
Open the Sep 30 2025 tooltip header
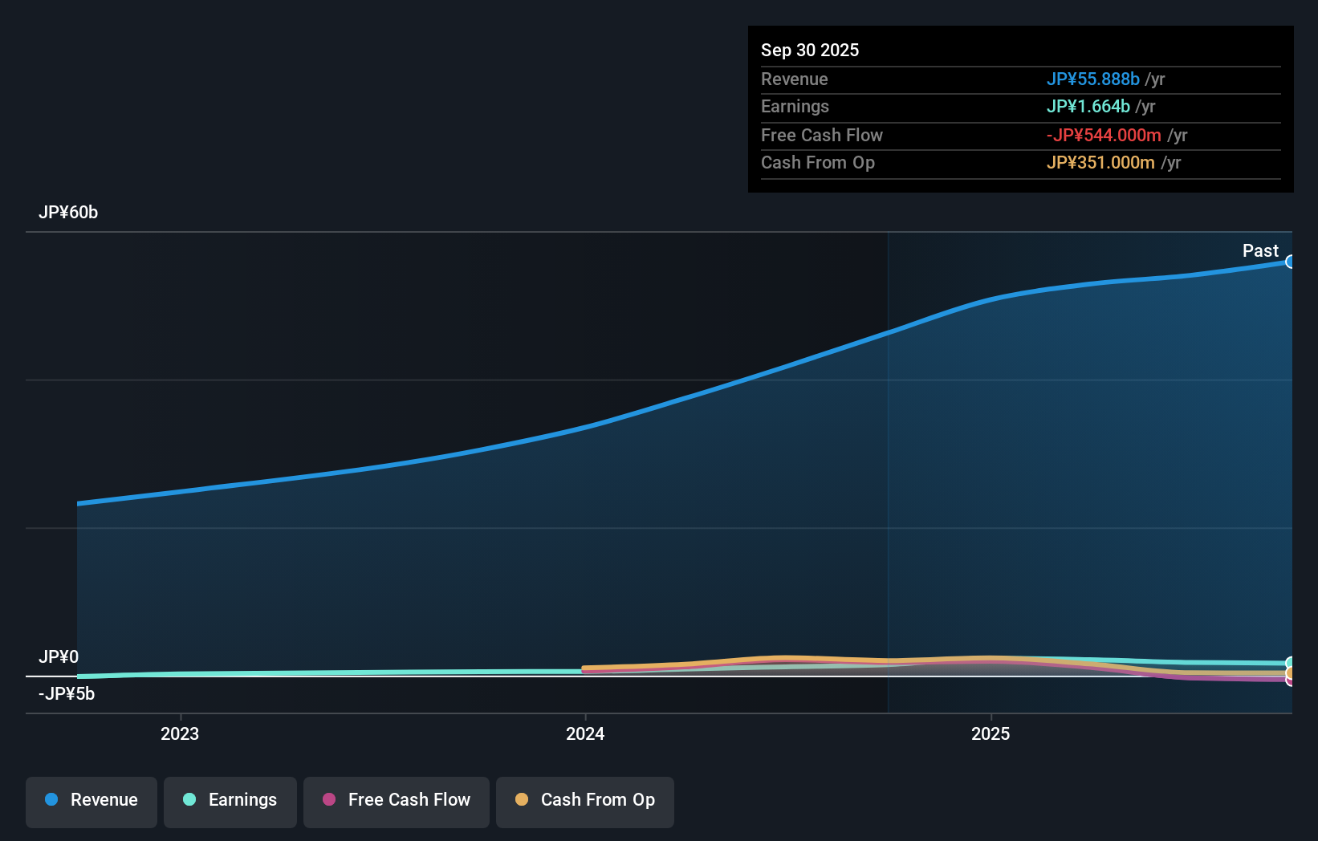(810, 50)
